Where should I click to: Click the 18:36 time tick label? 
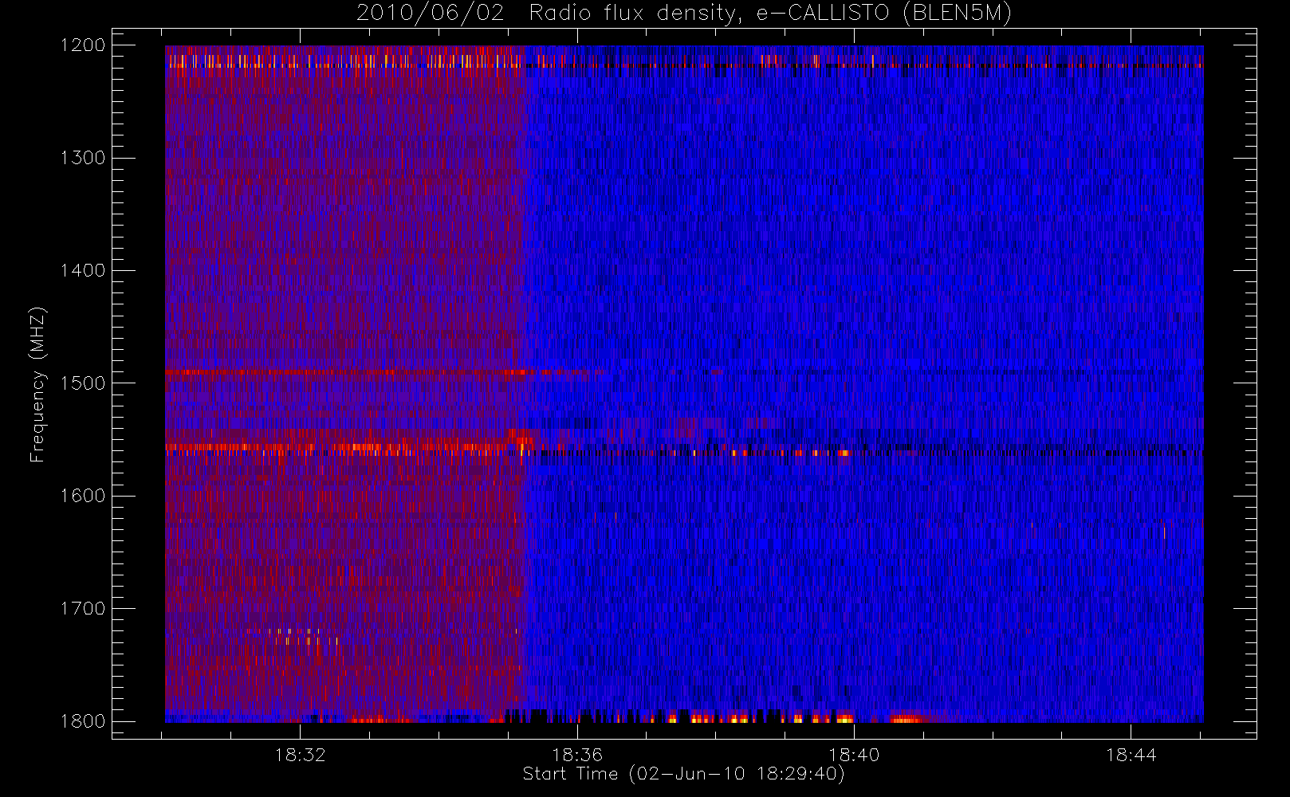pyautogui.click(x=577, y=755)
